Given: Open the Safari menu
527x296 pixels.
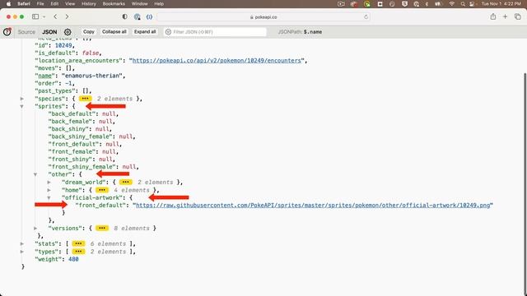Looking at the screenshot, I should pyautogui.click(x=24, y=3).
